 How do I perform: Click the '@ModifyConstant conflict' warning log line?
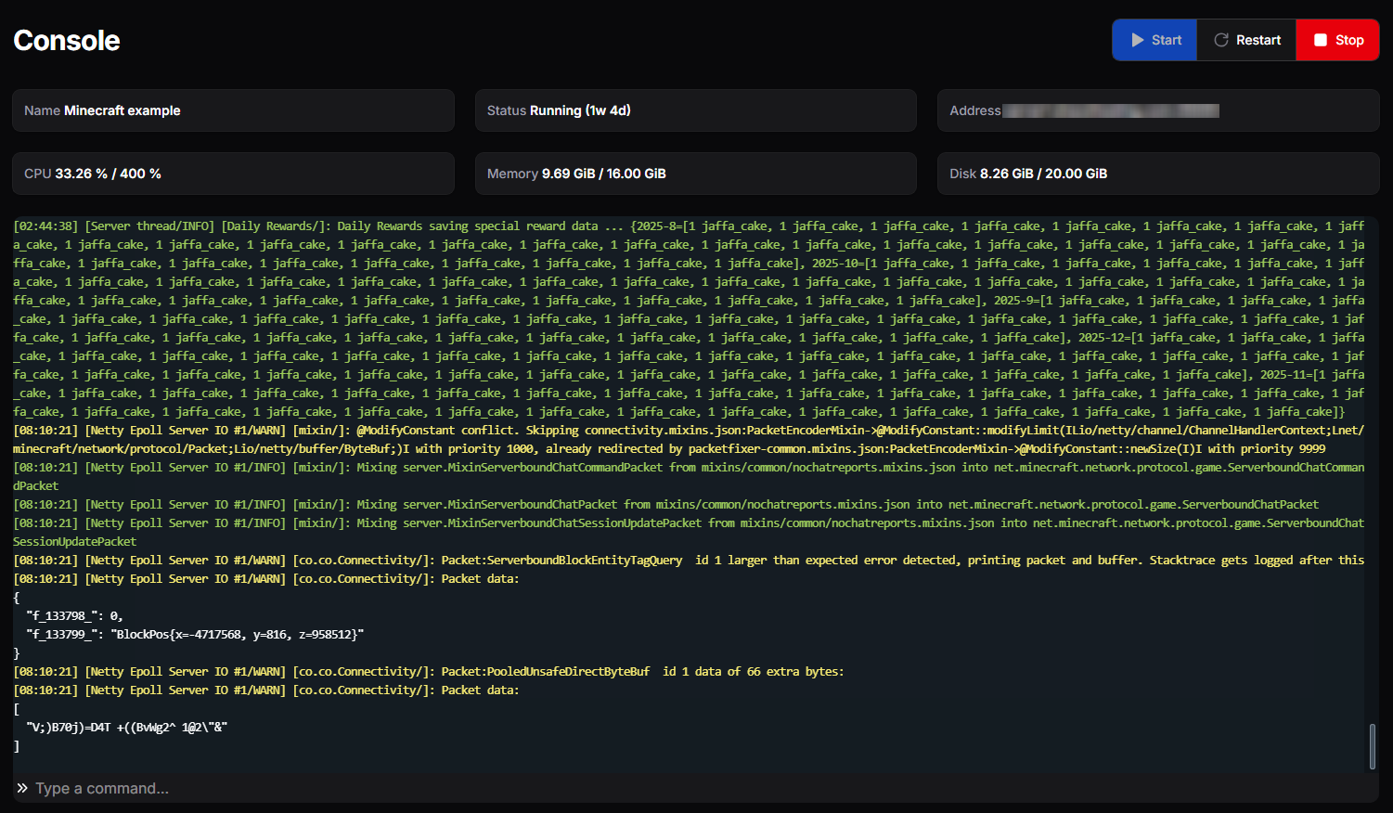689,439
